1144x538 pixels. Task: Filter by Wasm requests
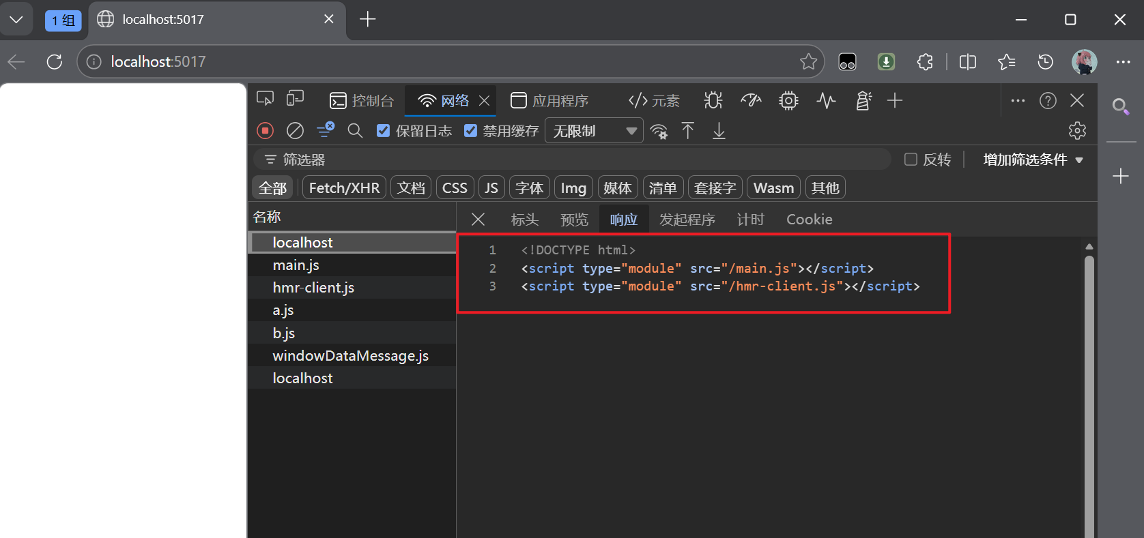[x=773, y=188]
